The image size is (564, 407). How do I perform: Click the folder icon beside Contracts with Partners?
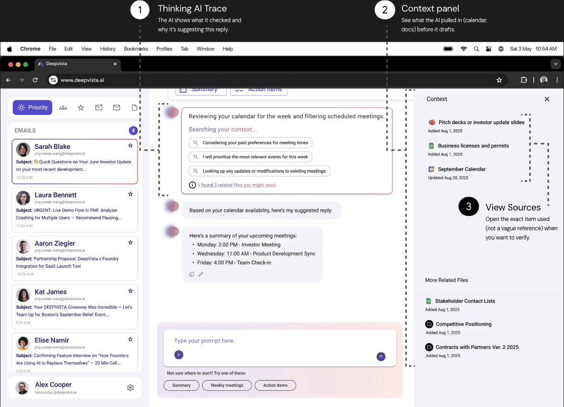click(x=429, y=347)
